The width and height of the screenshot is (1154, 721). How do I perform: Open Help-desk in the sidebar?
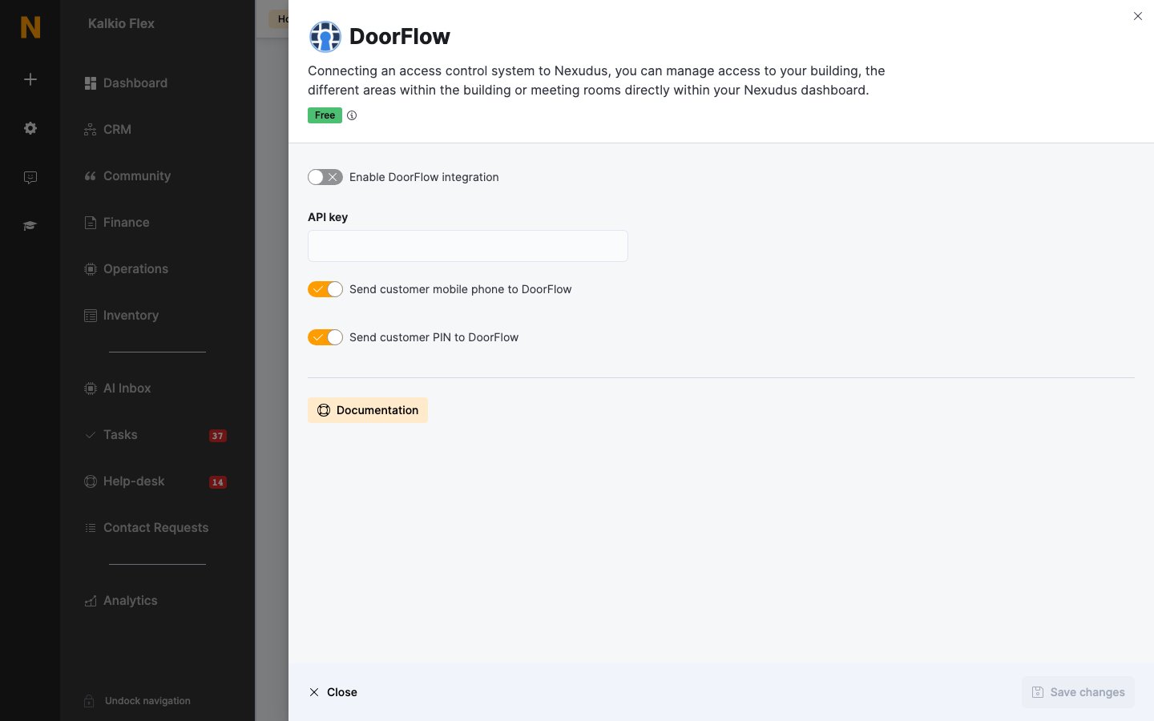[124, 481]
